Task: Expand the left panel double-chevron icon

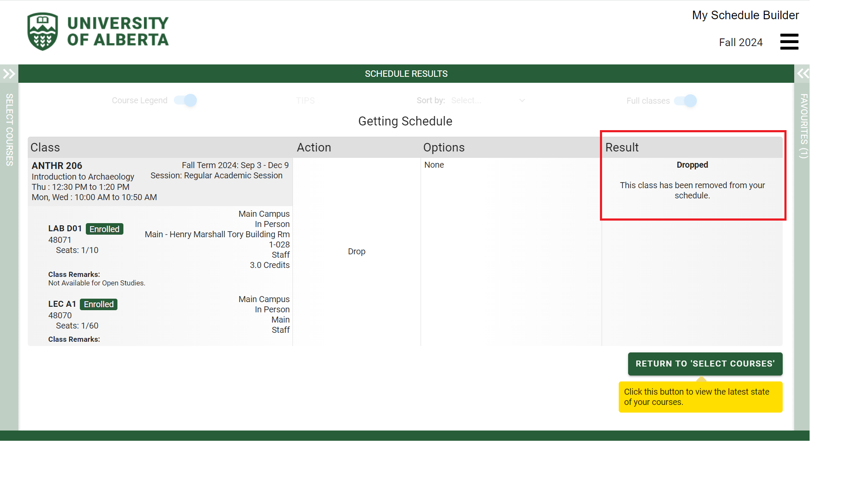Action: (x=9, y=74)
